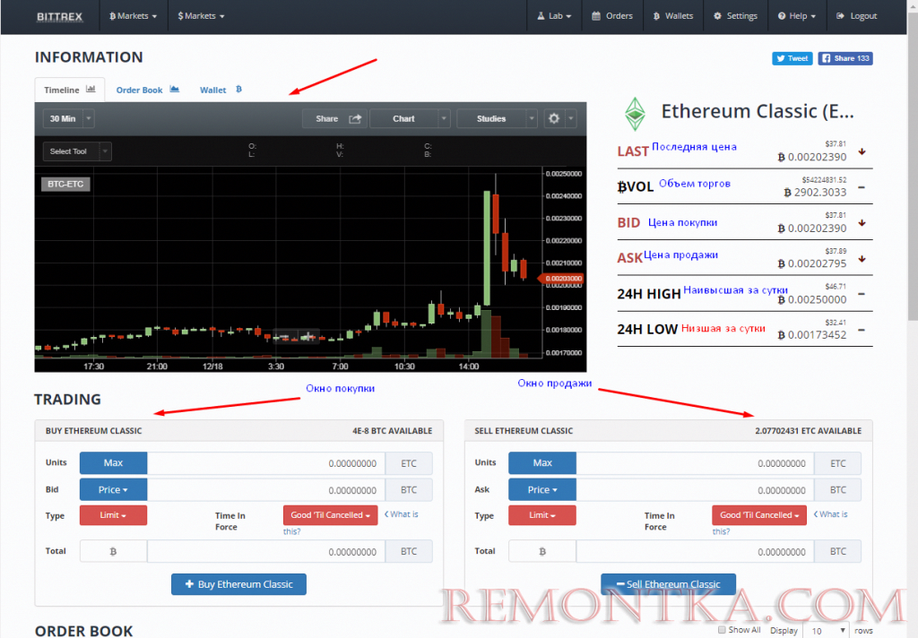Click the Share arrow icon on chart toolbar
Screen dimensions: 918x638
pos(355,119)
